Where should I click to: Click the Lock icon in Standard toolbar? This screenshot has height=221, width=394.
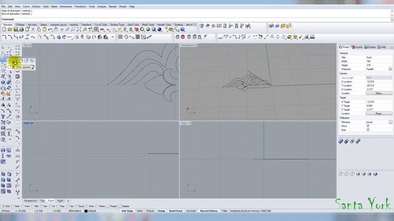click(131, 29)
